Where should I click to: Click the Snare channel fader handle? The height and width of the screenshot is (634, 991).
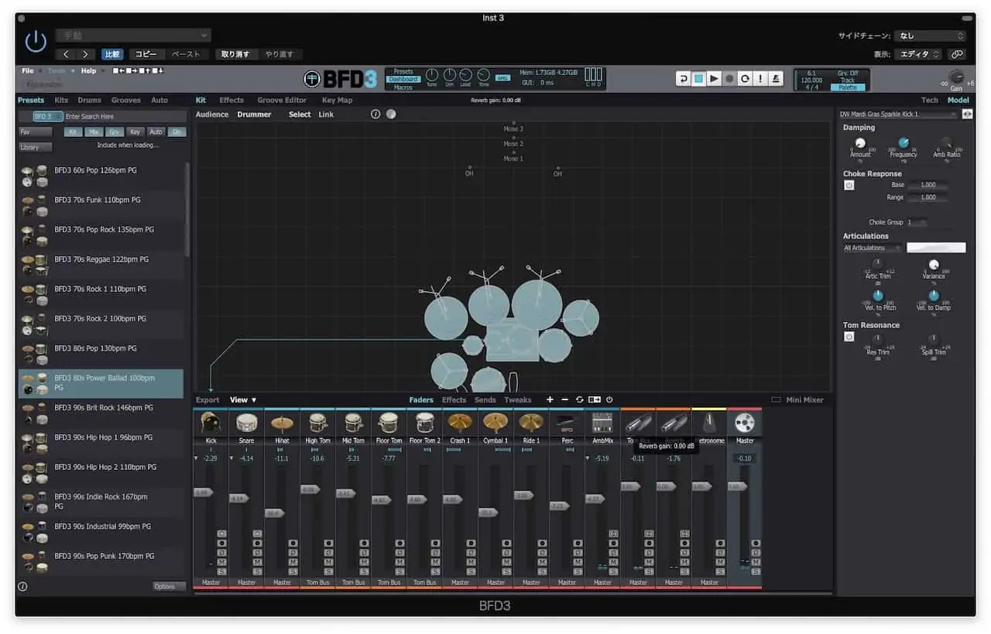(x=239, y=499)
